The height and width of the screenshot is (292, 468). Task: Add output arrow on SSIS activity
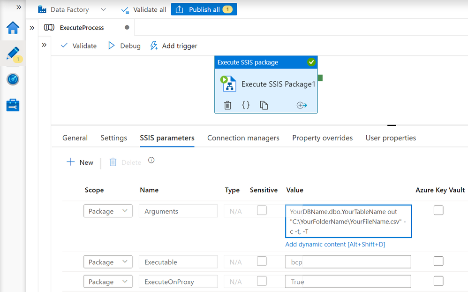(x=302, y=105)
